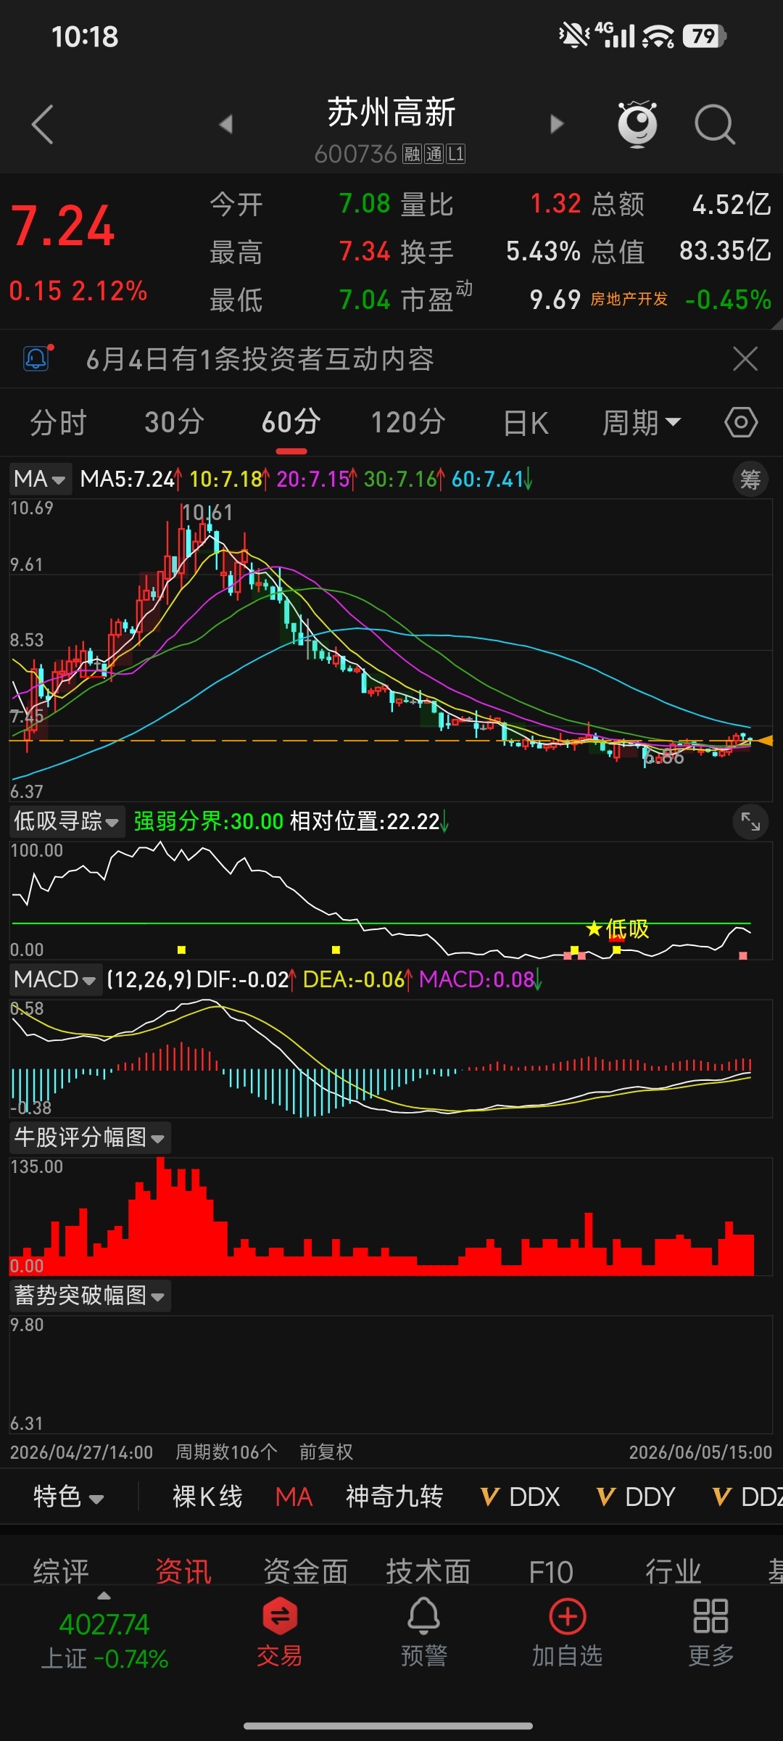Image resolution: width=783 pixels, height=1741 pixels.
Task: Open the 蓄势突破幅图 dropdown
Action: point(89,1296)
